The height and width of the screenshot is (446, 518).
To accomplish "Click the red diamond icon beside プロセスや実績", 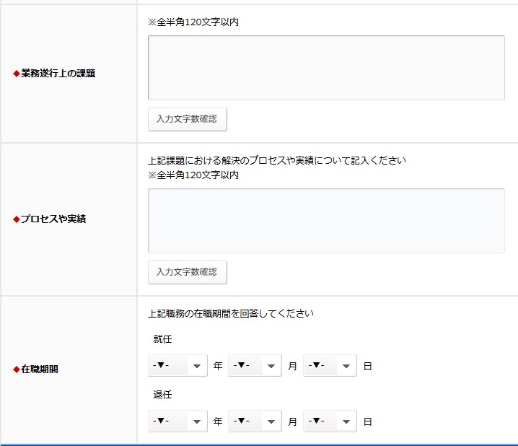I will (x=17, y=219).
